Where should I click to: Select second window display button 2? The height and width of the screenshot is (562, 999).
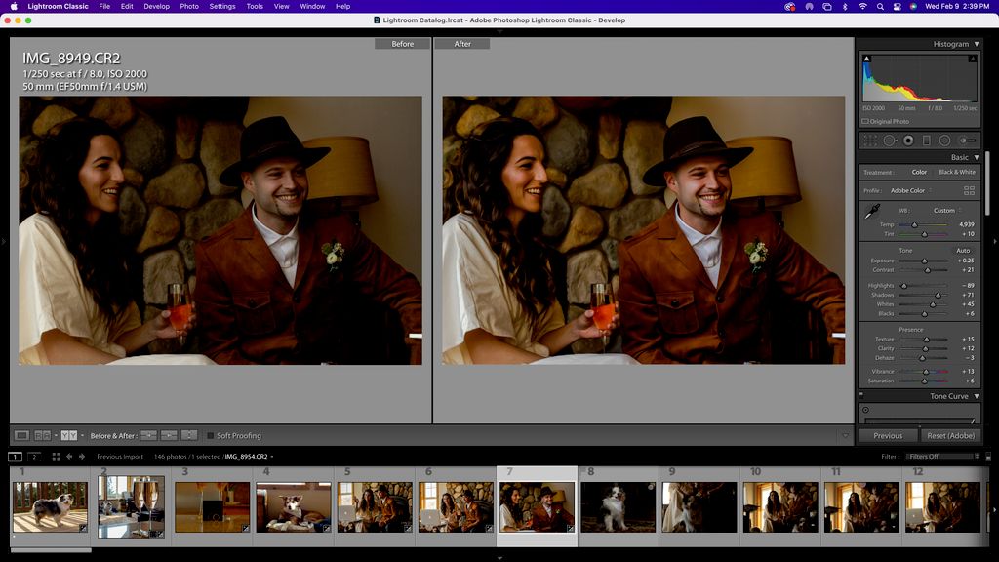pos(34,457)
